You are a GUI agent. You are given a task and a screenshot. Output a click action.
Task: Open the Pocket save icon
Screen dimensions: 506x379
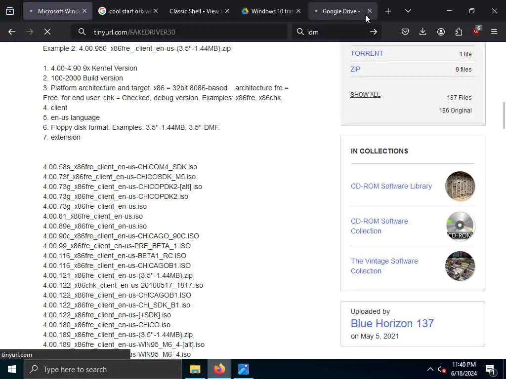pos(405,32)
